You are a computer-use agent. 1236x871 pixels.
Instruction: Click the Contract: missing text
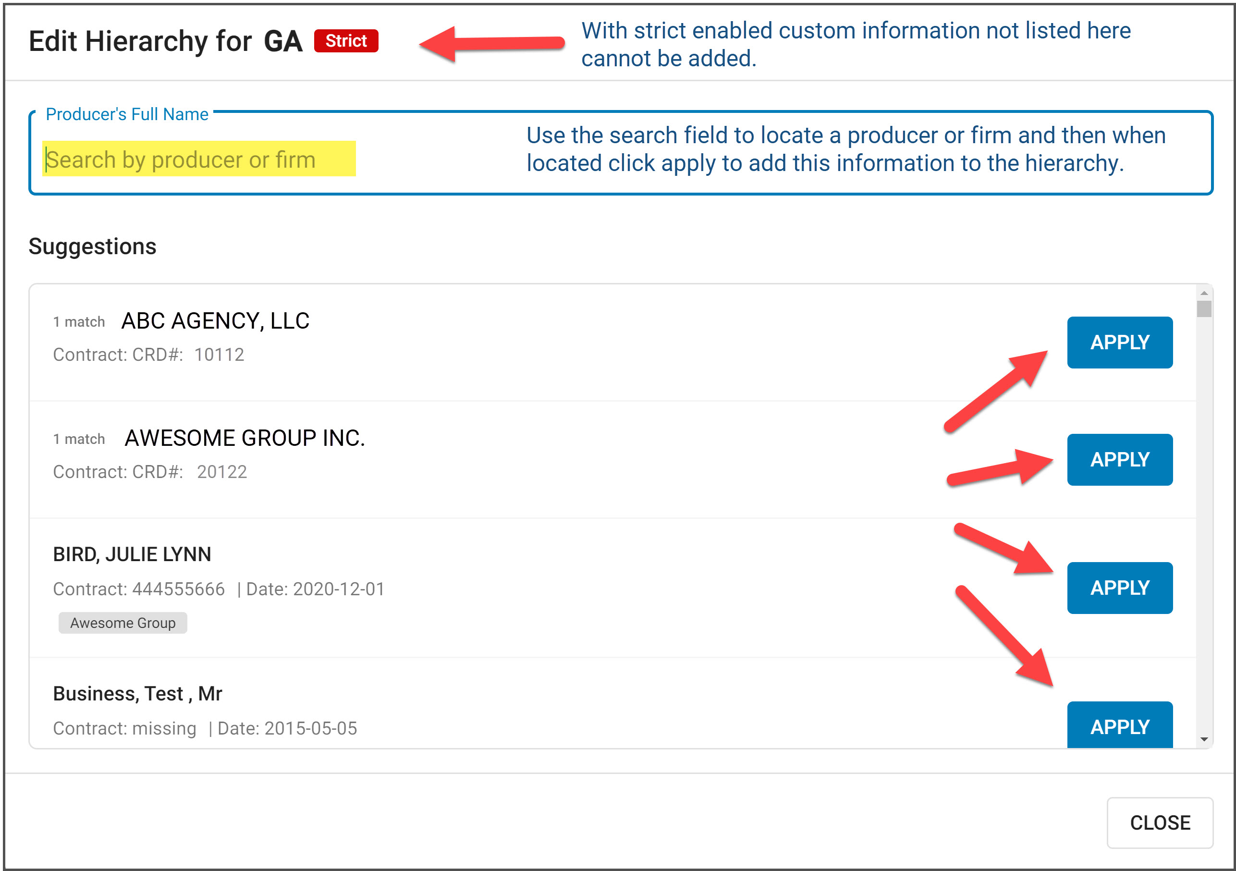coord(124,729)
